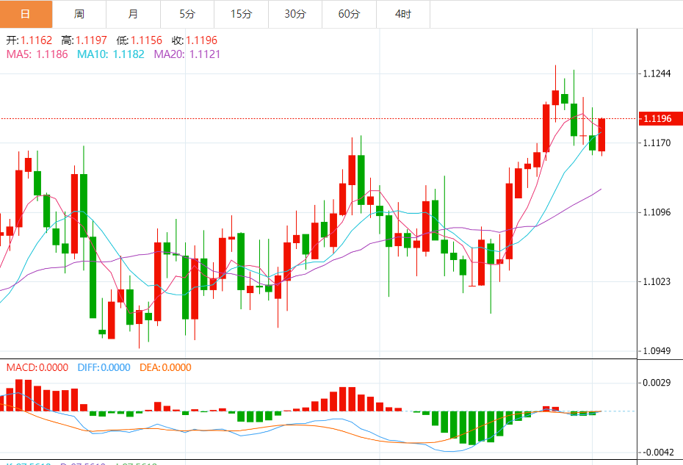683x465 pixels.
Task: Click the close price value 1.1196
Action: pyautogui.click(x=201, y=40)
